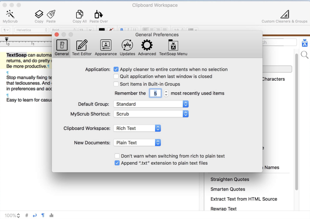Click the black text color swatch
The image size is (310, 219).
102,30
